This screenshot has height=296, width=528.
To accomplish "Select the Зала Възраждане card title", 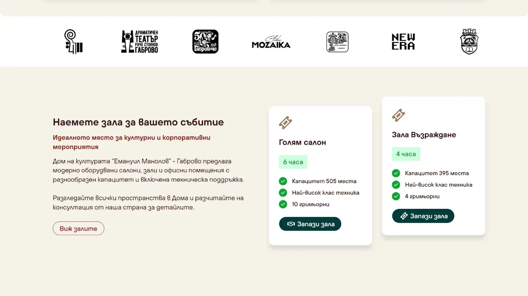I will tap(424, 135).
